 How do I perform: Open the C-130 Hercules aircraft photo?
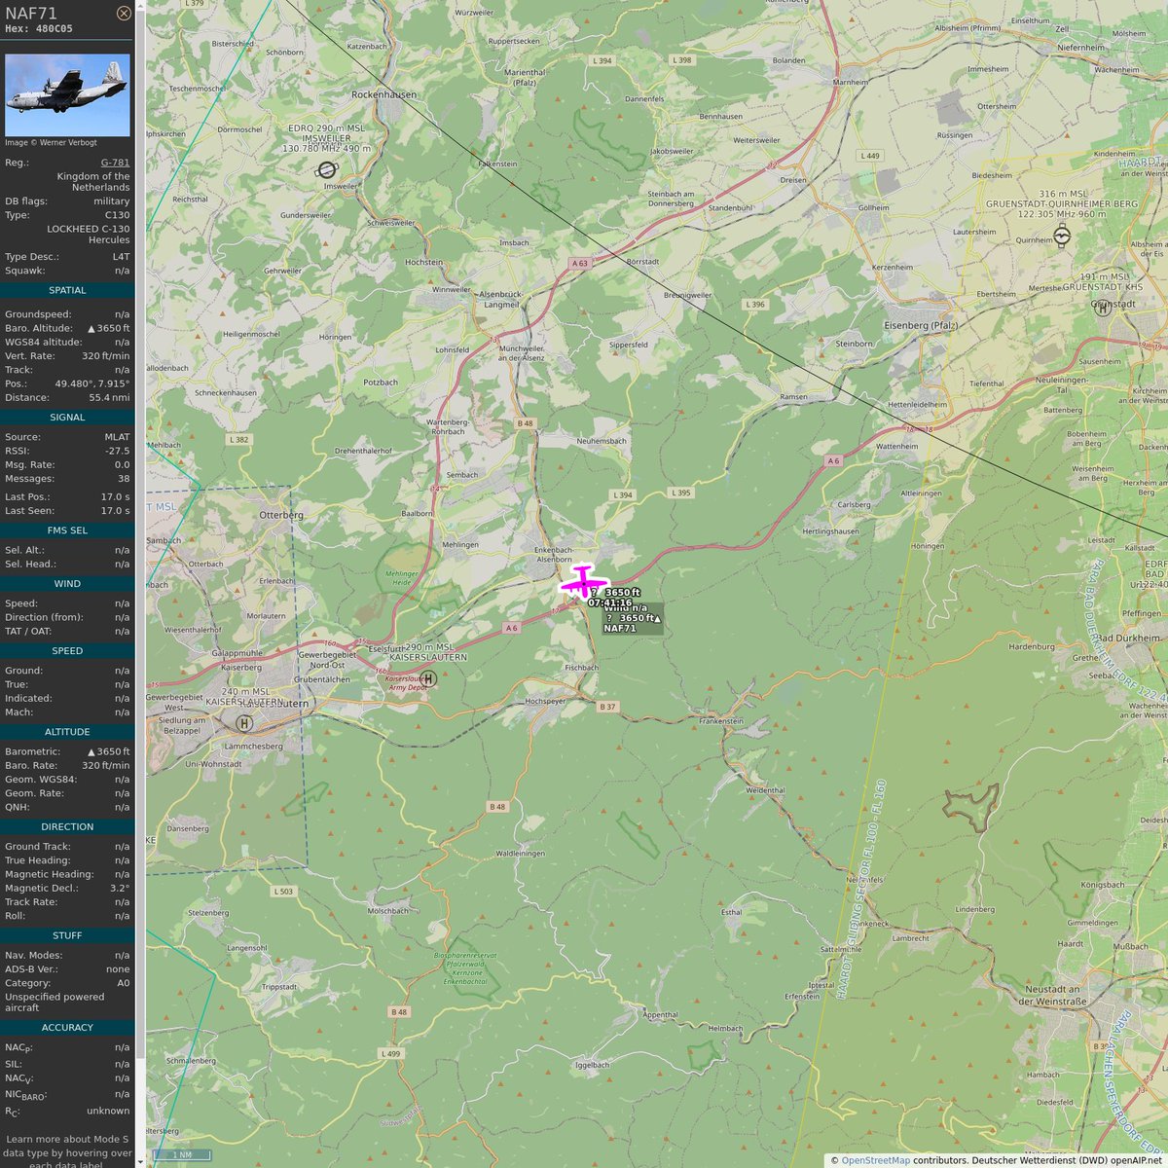(67, 95)
